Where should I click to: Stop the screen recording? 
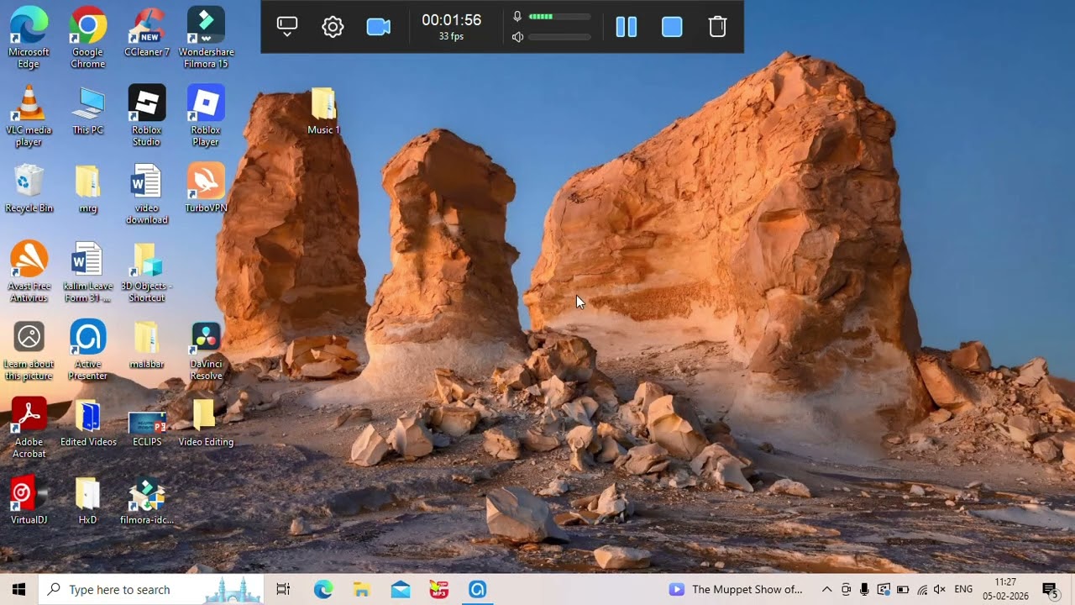(x=672, y=27)
